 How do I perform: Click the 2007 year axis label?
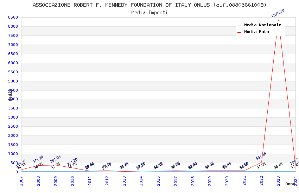21,181
